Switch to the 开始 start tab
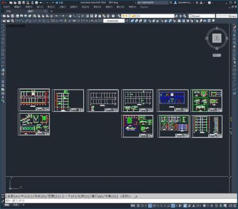238x209 pixels. click(9, 11)
